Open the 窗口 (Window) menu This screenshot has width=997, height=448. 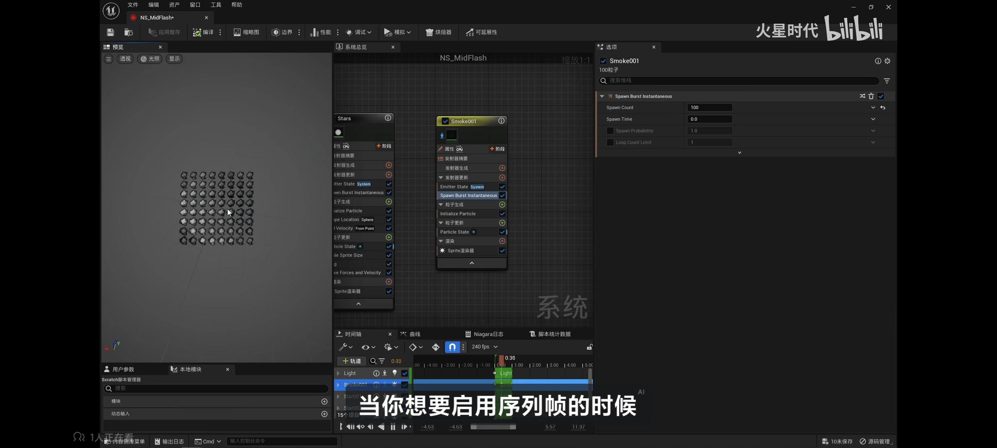pos(195,5)
